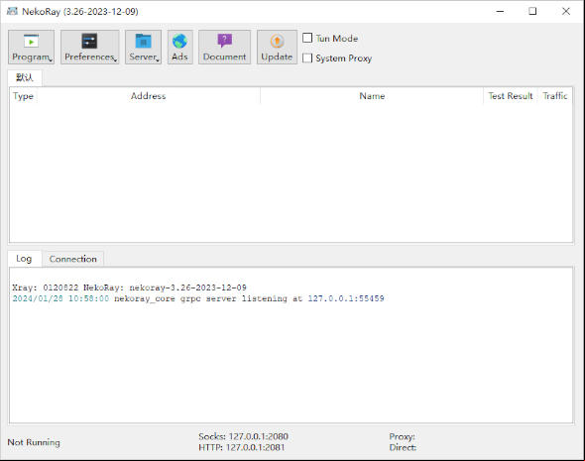This screenshot has width=585, height=461.
Task: Enable the Tun Mode checkbox
Action: [x=307, y=38]
